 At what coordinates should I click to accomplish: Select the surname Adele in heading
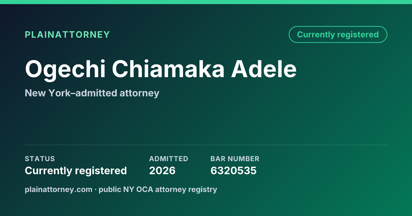point(264,69)
